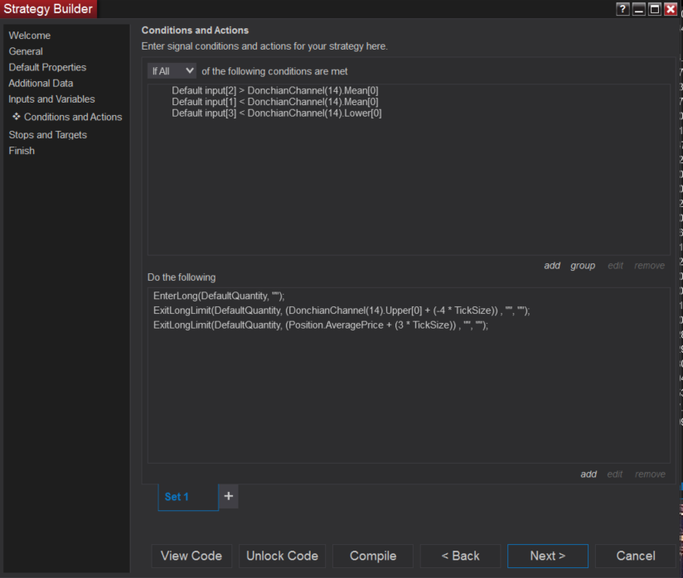Open the 'If All' conditions dropdown
This screenshot has height=578, width=683.
tap(172, 71)
